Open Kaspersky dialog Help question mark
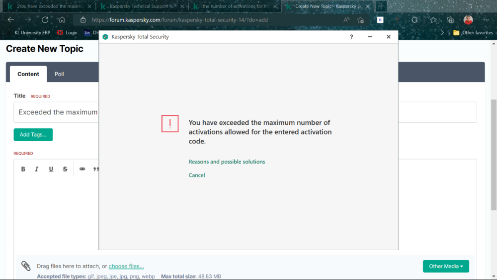The height and width of the screenshot is (280, 497). click(351, 37)
